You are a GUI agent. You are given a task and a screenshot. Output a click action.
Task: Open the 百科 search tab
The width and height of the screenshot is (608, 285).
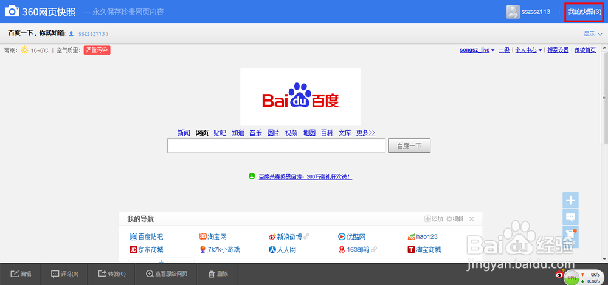[327, 133]
